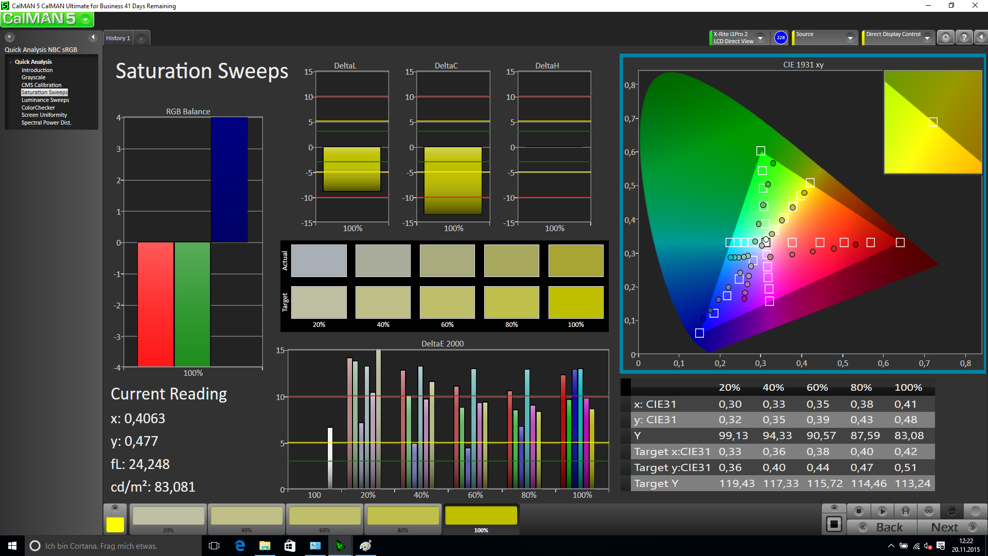Open the ColorChecker page
The width and height of the screenshot is (988, 556).
point(38,108)
